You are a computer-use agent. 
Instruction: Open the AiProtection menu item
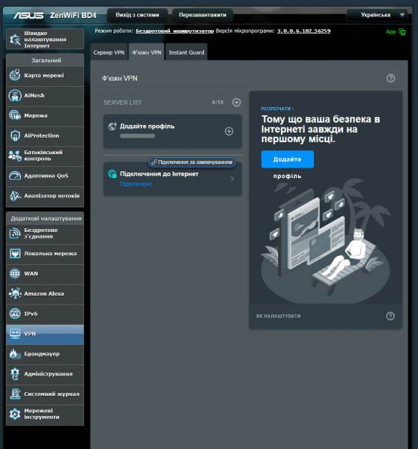pos(45,135)
